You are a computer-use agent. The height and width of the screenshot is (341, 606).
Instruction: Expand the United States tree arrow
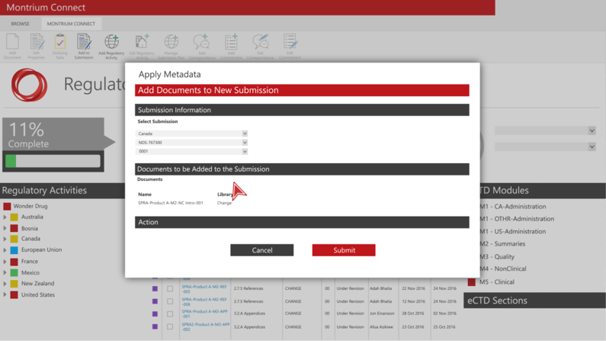(x=5, y=294)
